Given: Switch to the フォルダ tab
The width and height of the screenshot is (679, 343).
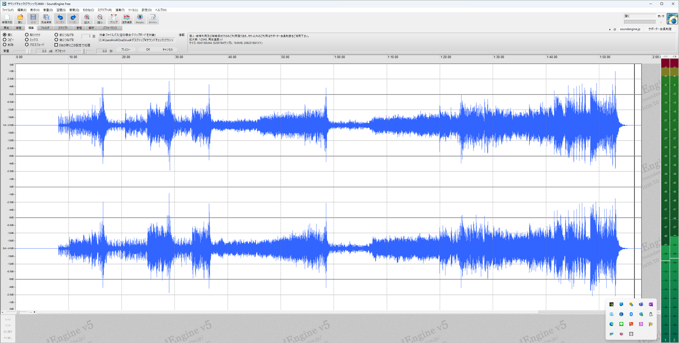Looking at the screenshot, I should (x=45, y=28).
